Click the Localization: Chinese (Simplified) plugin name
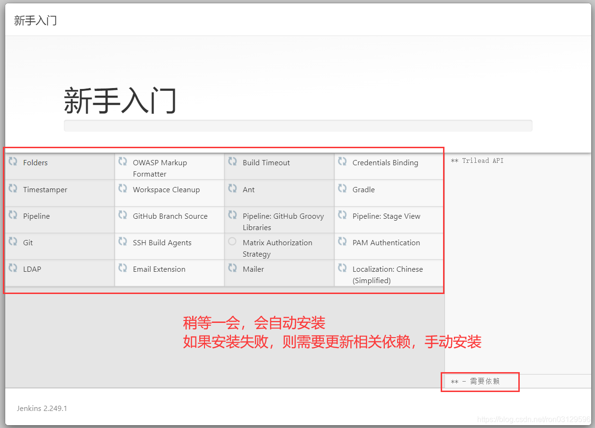 point(388,275)
